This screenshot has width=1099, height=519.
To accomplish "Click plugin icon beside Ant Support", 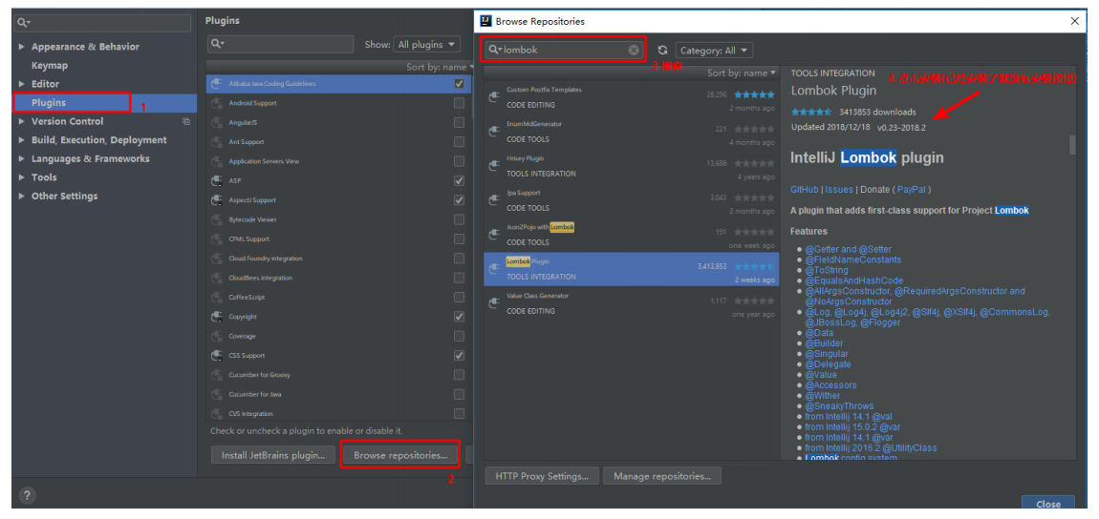I will (217, 142).
